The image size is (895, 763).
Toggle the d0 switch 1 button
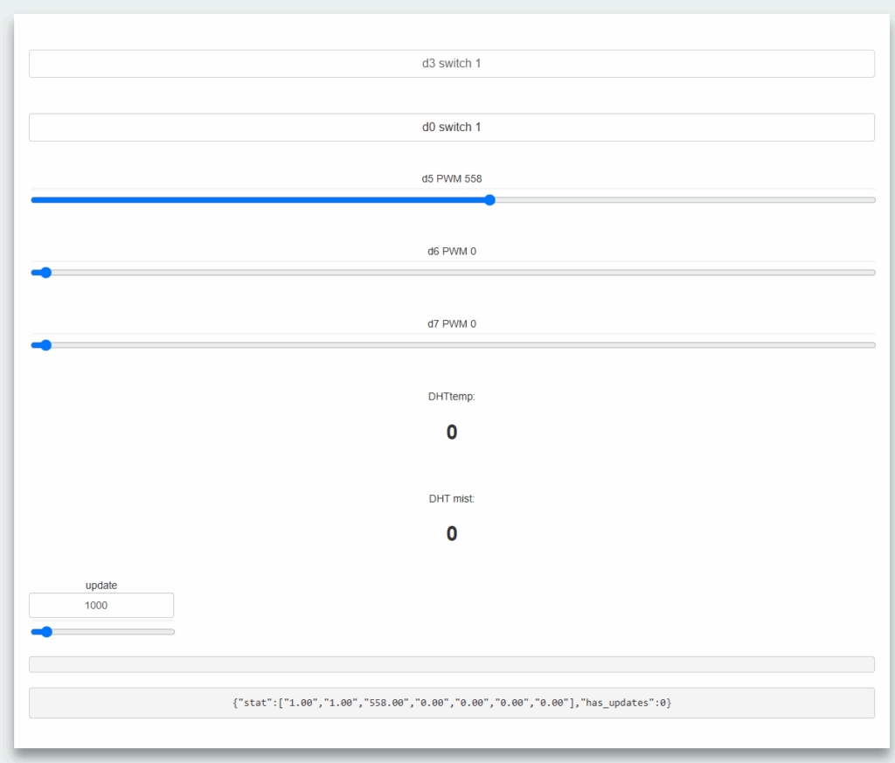click(x=451, y=128)
